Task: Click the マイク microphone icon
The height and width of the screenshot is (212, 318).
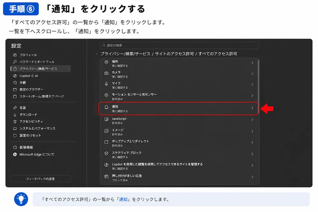Action: tap(106, 84)
